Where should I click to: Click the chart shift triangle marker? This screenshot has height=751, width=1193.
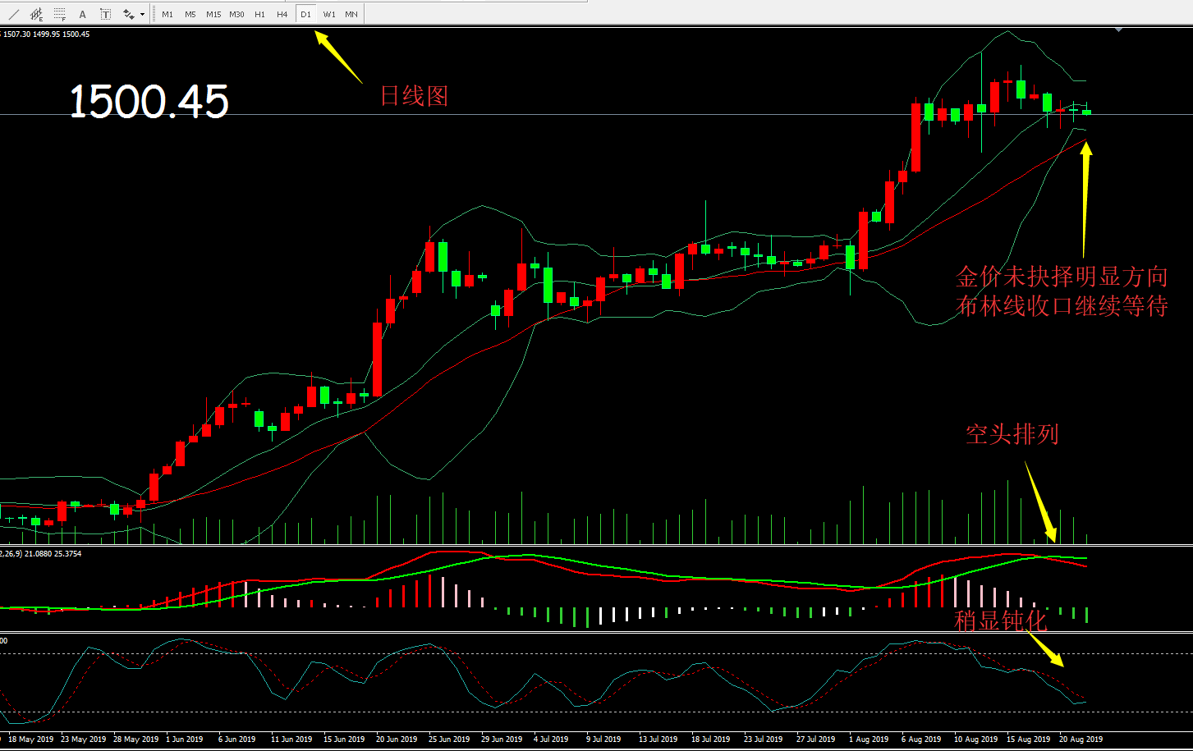tap(1118, 30)
